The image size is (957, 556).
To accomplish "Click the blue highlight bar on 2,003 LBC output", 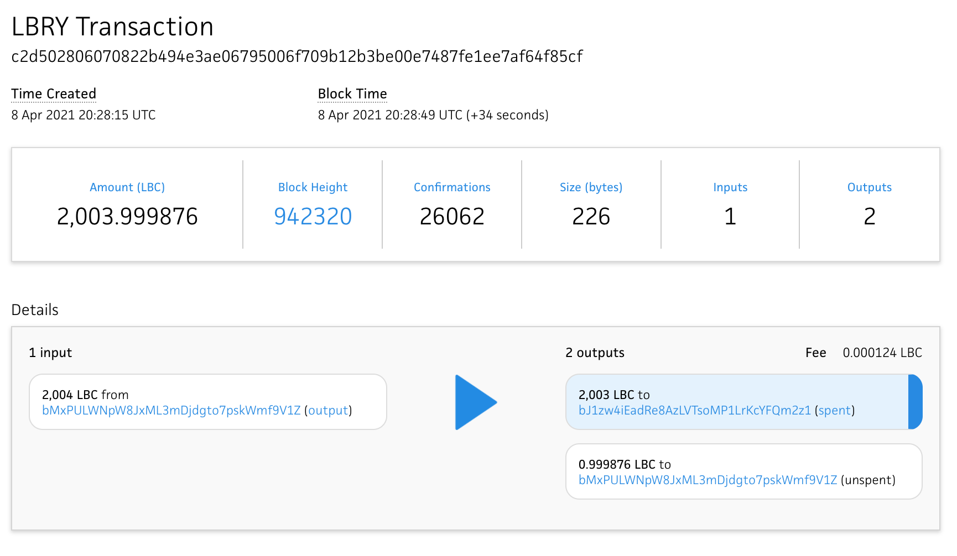I will pyautogui.click(x=916, y=402).
